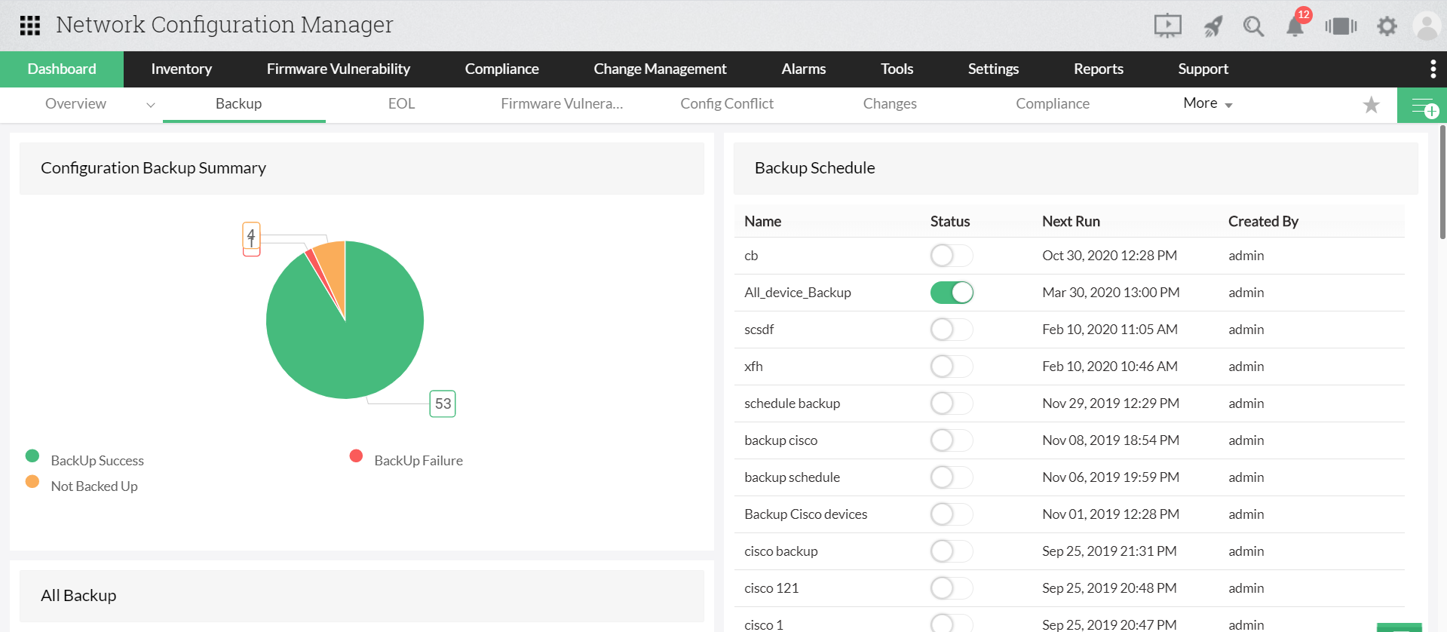Click the rocket quick-start icon

pos(1212,26)
